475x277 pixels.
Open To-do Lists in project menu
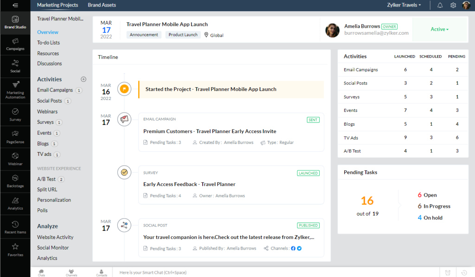coord(48,43)
